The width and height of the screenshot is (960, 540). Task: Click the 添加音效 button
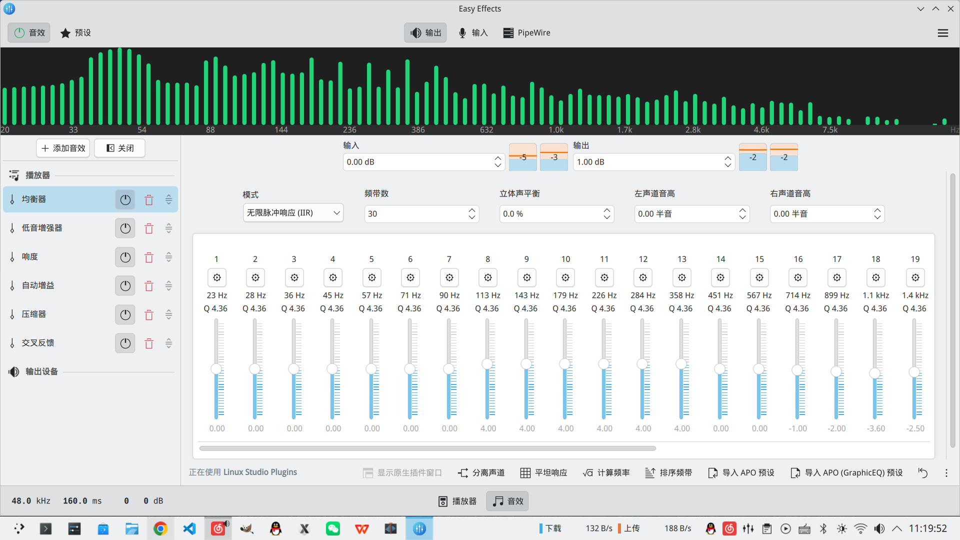[x=63, y=148]
